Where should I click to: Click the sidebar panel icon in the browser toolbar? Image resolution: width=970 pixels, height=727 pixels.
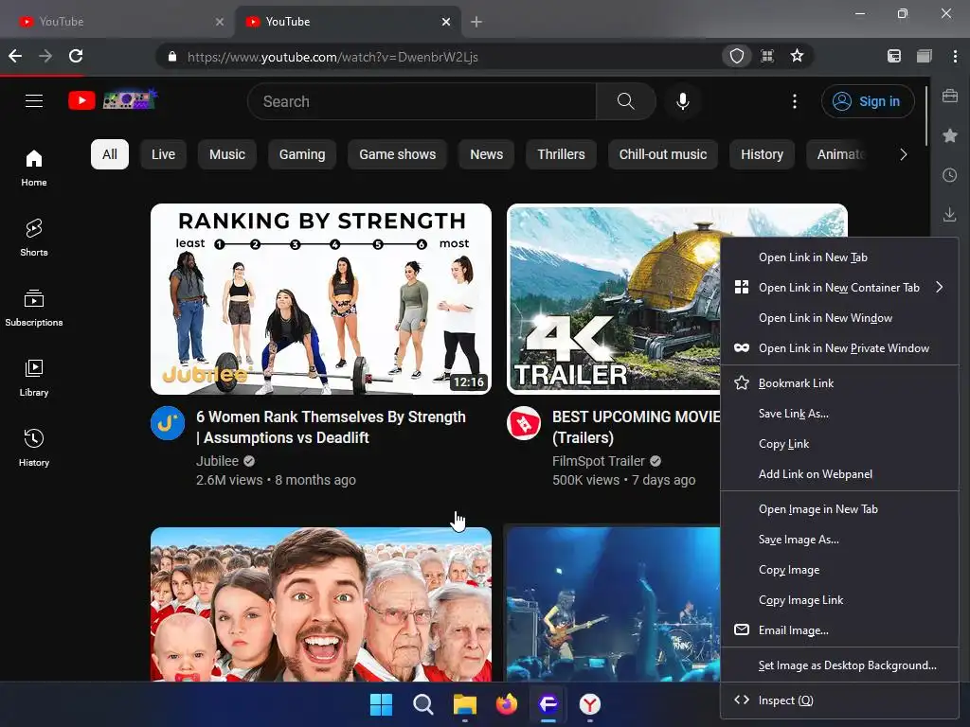pyautogui.click(x=894, y=56)
